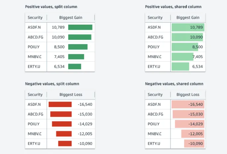Click the red bar beside the -14,029 split-column value
This screenshot has width=227, height=154.
point(62,124)
